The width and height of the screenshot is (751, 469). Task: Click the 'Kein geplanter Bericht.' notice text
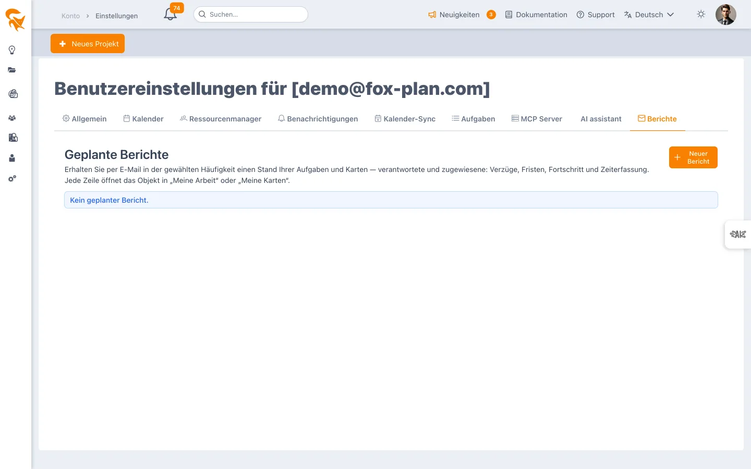[109, 200]
